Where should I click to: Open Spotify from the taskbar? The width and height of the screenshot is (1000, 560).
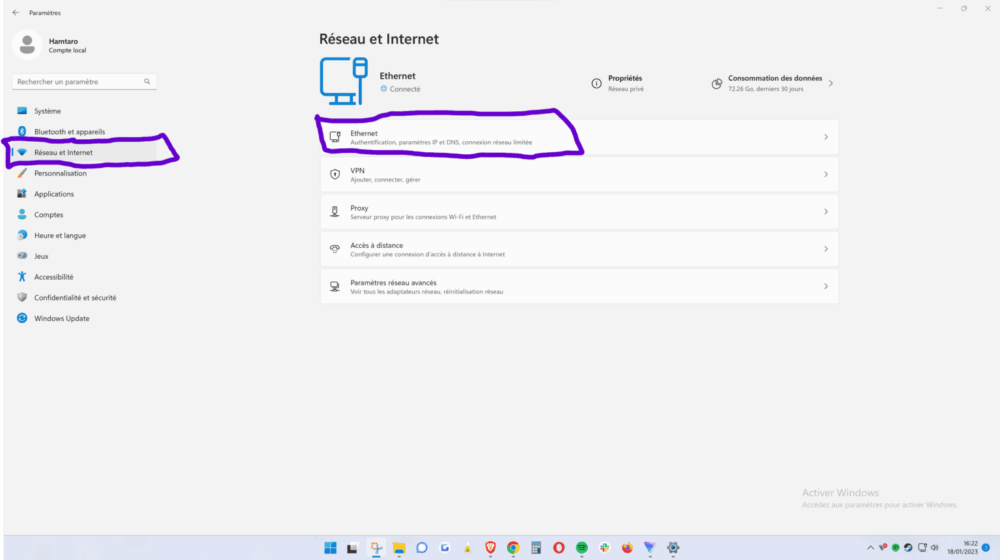(581, 548)
